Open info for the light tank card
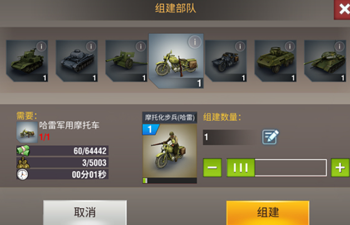Image resolution: width=350 pixels, height=225 pixels. click(x=41, y=46)
